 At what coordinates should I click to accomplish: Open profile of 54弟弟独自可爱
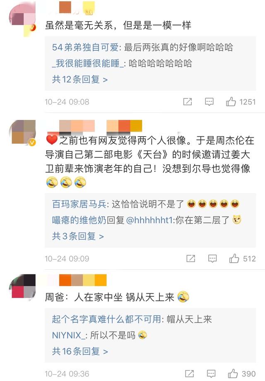[x=85, y=47]
